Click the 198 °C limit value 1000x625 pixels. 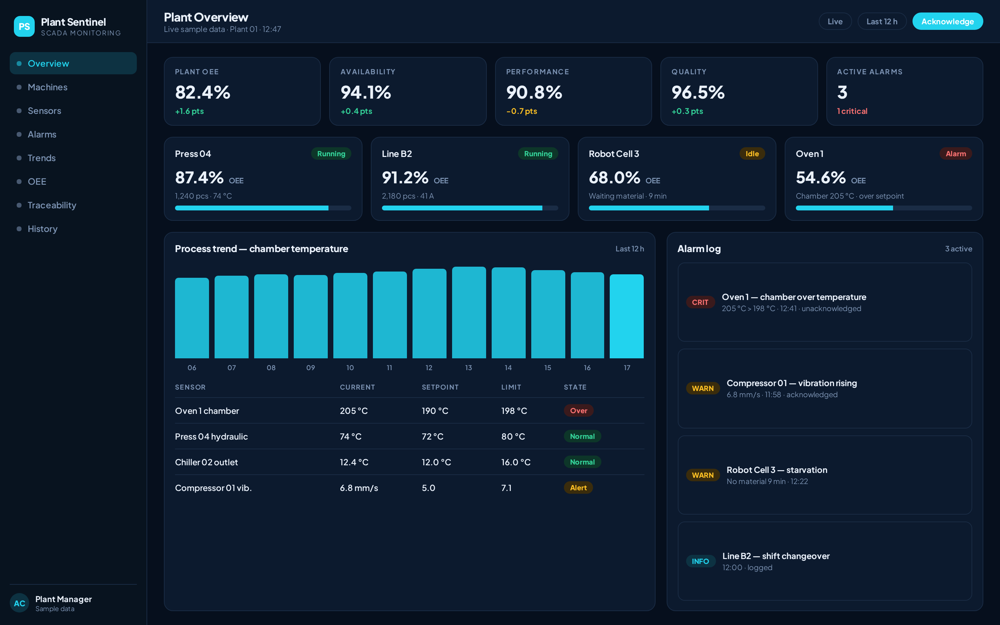514,410
